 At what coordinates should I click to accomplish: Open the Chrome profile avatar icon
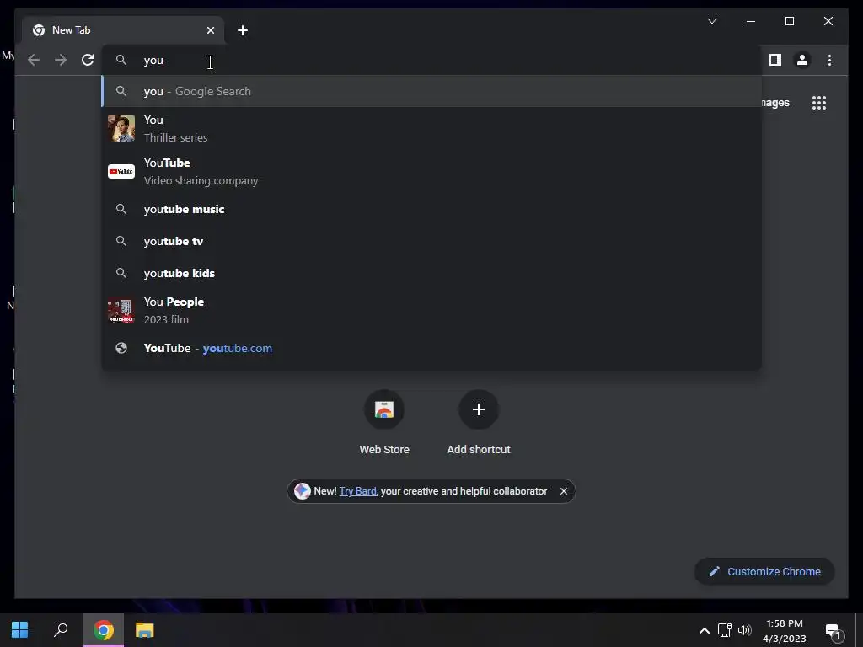[802, 60]
